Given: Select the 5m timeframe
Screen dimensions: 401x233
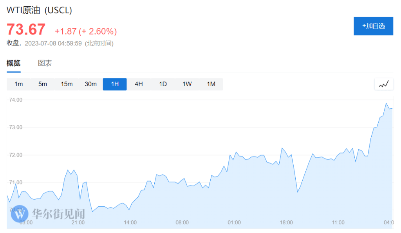Looking at the screenshot, I should click(x=43, y=84).
